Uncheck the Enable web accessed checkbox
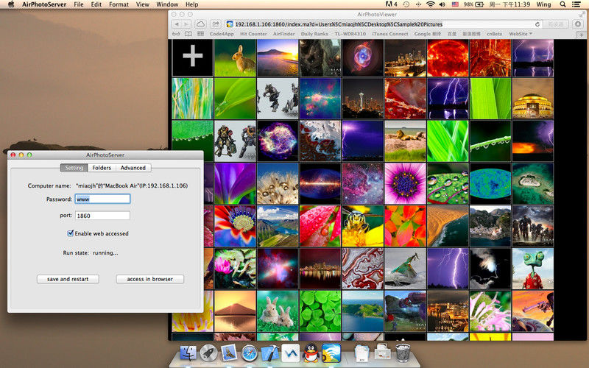This screenshot has height=368, width=589. (71, 233)
